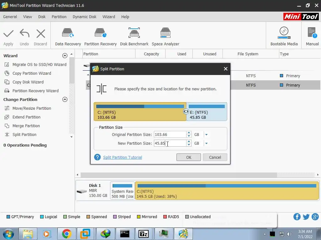Select Merge Partition in sidebar

coord(26,126)
